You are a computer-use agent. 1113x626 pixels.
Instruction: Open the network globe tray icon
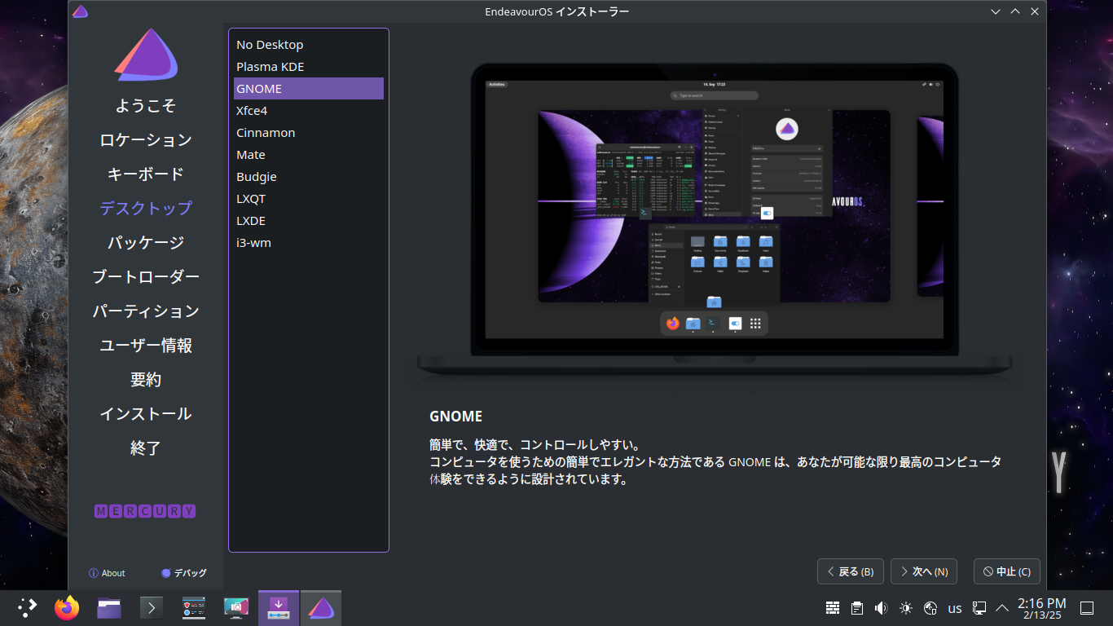pyautogui.click(x=930, y=608)
